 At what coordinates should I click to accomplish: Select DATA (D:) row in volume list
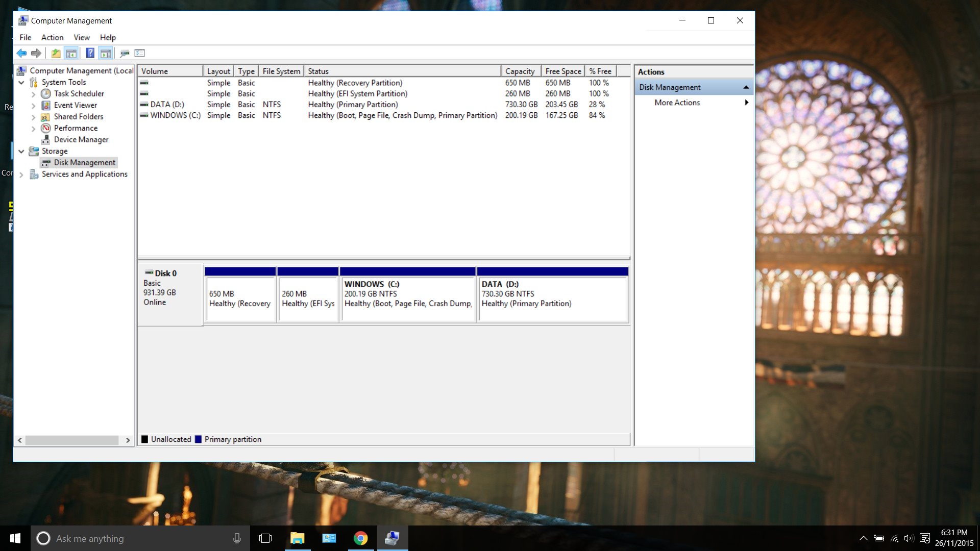coord(167,104)
